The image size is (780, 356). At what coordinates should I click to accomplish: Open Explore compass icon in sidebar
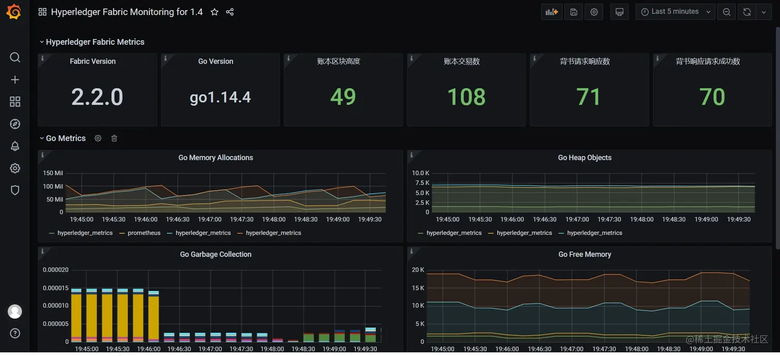click(15, 124)
